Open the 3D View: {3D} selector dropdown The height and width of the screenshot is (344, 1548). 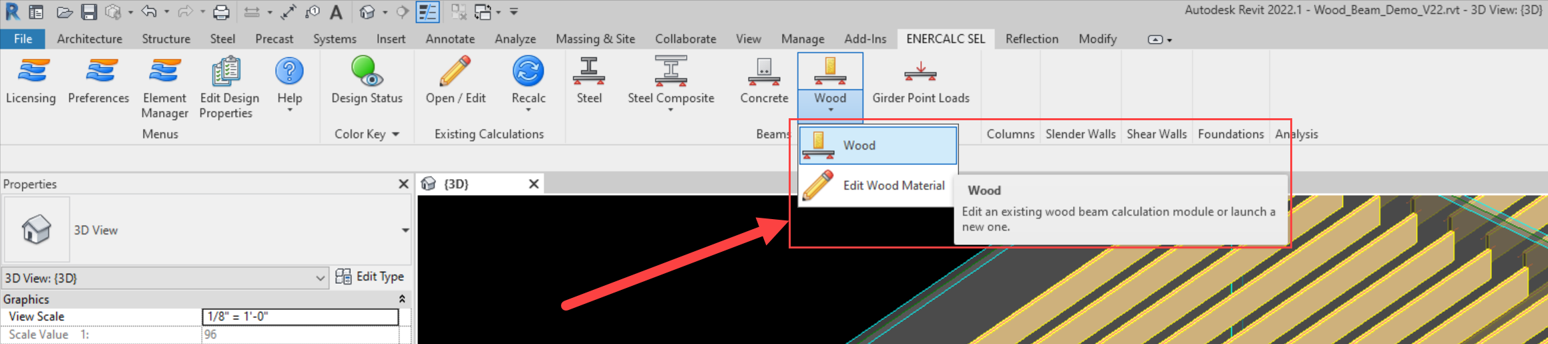click(320, 278)
